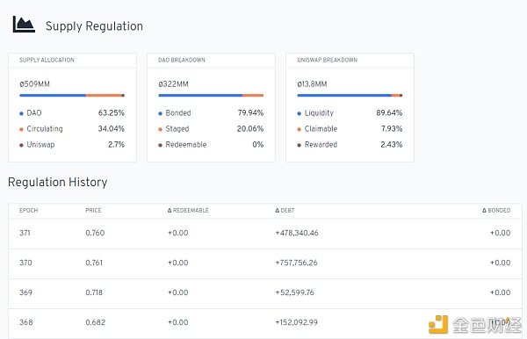Click the Jinse Finance watermark logo
The height and width of the screenshot is (339, 527).
click(x=475, y=325)
